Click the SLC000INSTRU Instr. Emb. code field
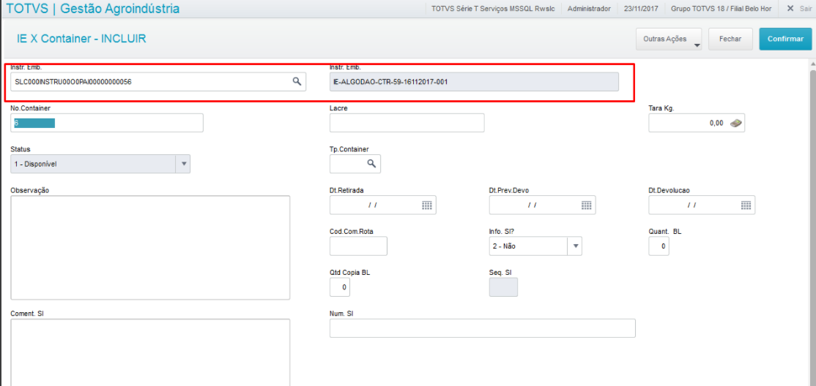The width and height of the screenshot is (816, 386). pos(158,82)
